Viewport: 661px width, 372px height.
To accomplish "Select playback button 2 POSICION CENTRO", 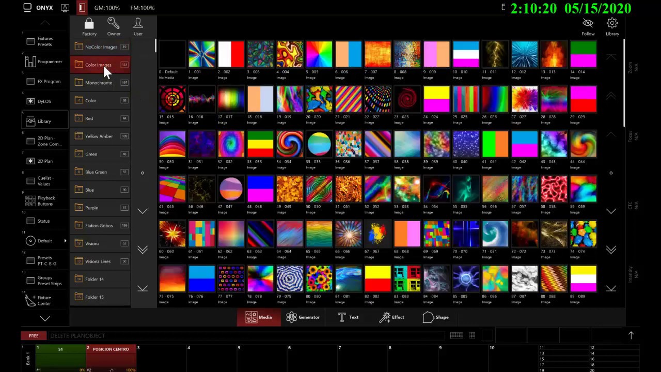I will pyautogui.click(x=111, y=358).
